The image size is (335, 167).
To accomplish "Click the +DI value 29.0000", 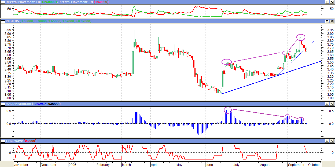I will pyautogui.click(x=49, y=2).
